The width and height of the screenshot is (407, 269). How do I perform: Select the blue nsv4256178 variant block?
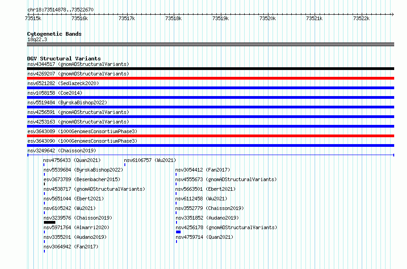pyautogui.click(x=178, y=232)
